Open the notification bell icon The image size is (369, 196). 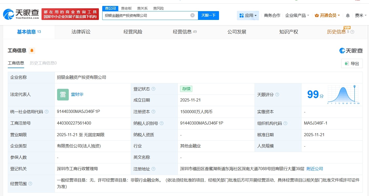point(348,15)
